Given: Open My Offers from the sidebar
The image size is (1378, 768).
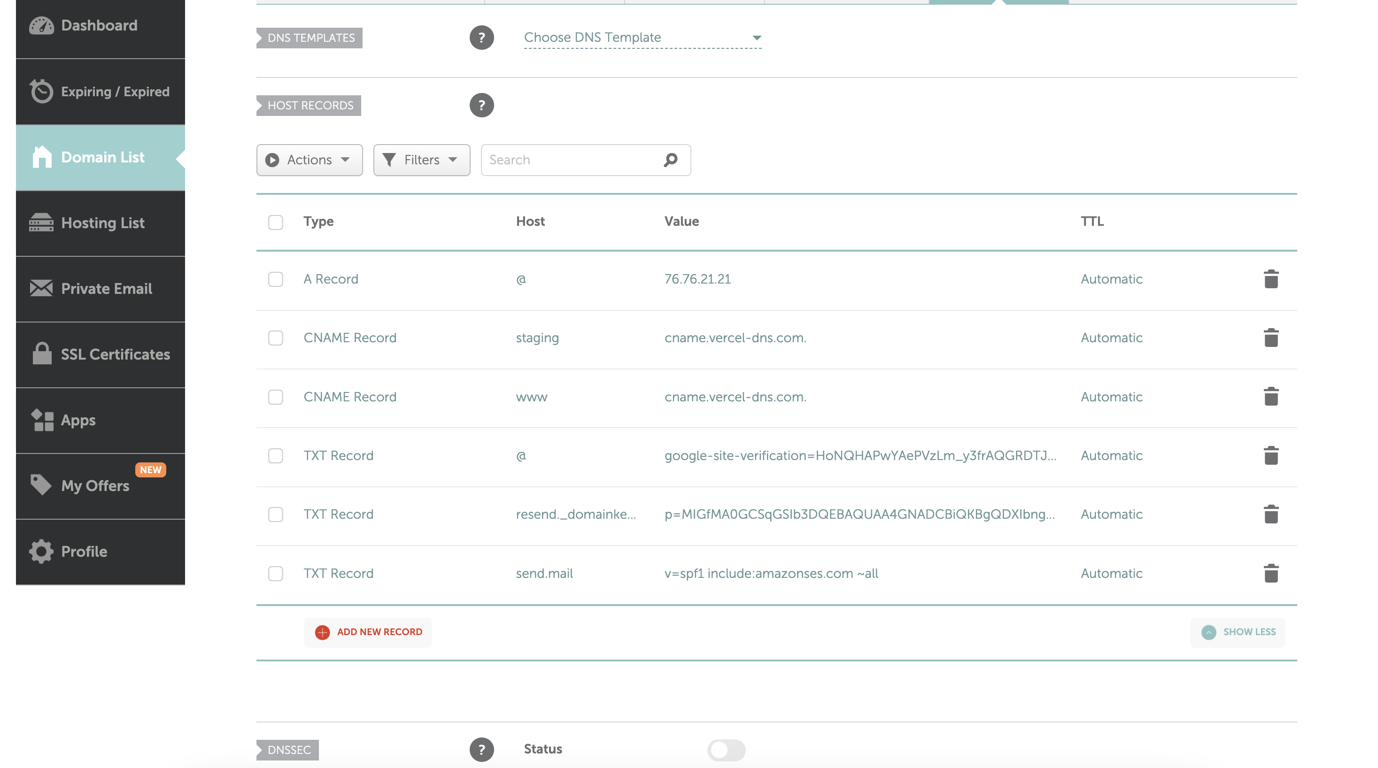Looking at the screenshot, I should coord(95,485).
